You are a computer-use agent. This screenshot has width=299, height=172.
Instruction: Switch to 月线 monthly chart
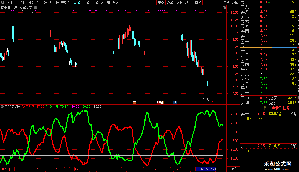94,2
